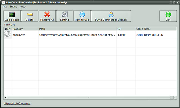Click the yellow Delete toolbar icon
Image resolution: width=180 pixels, height=108 pixels.
click(30, 15)
